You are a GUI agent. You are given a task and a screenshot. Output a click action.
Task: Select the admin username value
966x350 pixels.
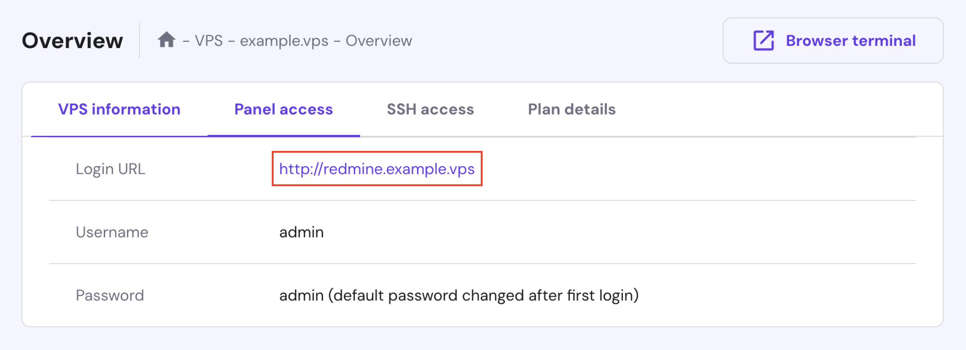click(x=301, y=232)
